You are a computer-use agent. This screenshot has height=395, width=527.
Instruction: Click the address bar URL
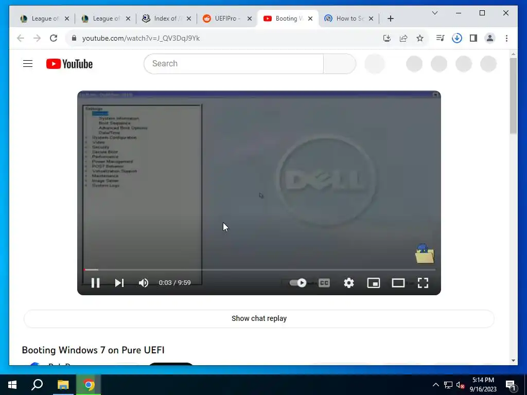(141, 38)
